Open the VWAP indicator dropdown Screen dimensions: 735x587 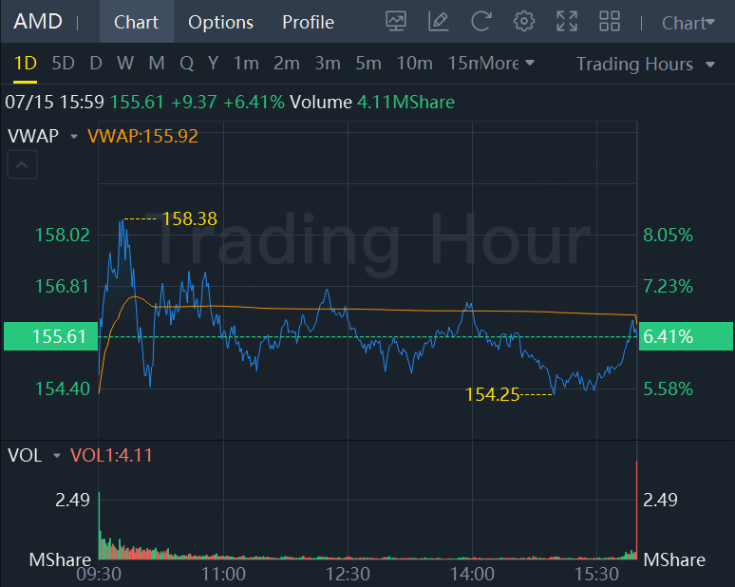coord(74,137)
